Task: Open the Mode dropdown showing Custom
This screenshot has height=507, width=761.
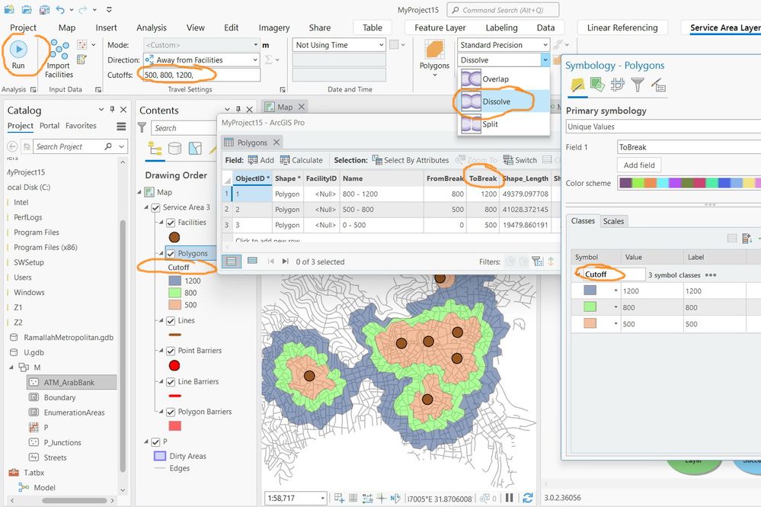Action: [x=201, y=45]
